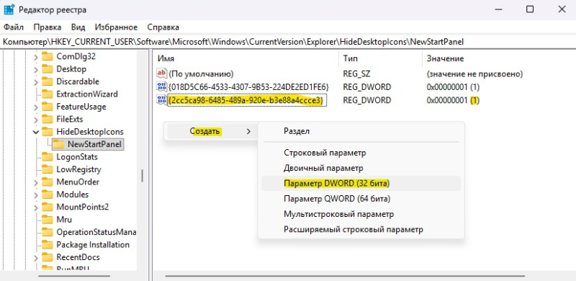Click the FeatureUsage folder icon

[x=48, y=107]
